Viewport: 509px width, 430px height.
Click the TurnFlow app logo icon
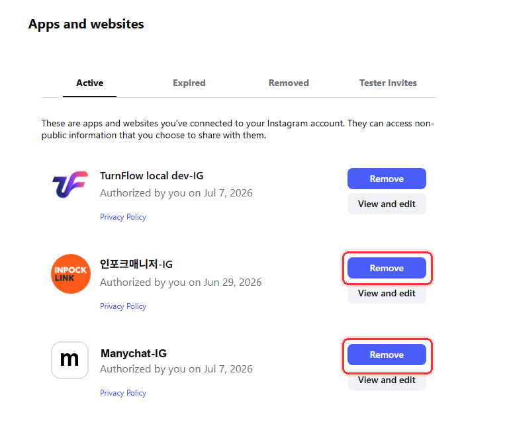pos(70,185)
